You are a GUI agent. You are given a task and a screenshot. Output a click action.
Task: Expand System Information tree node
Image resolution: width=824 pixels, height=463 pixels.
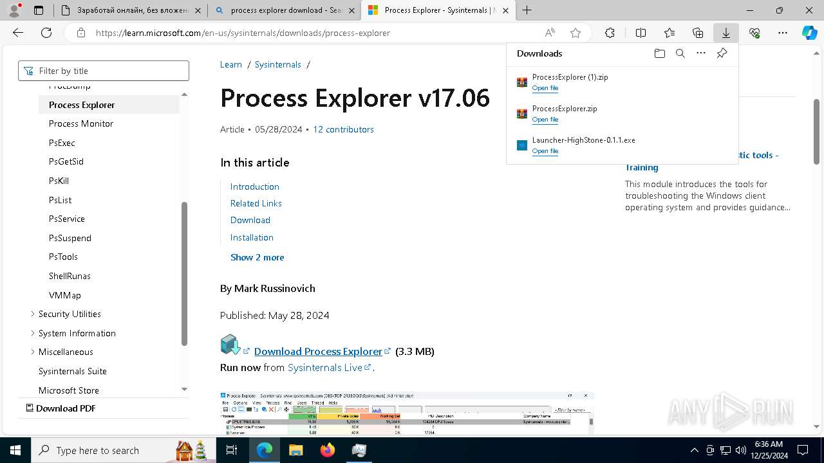(x=33, y=333)
